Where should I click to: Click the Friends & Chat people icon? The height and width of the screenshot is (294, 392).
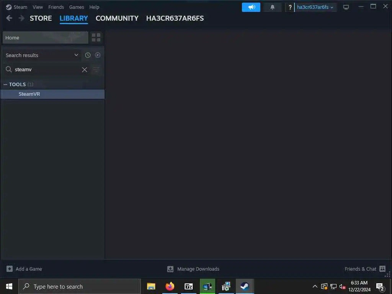coord(382,269)
